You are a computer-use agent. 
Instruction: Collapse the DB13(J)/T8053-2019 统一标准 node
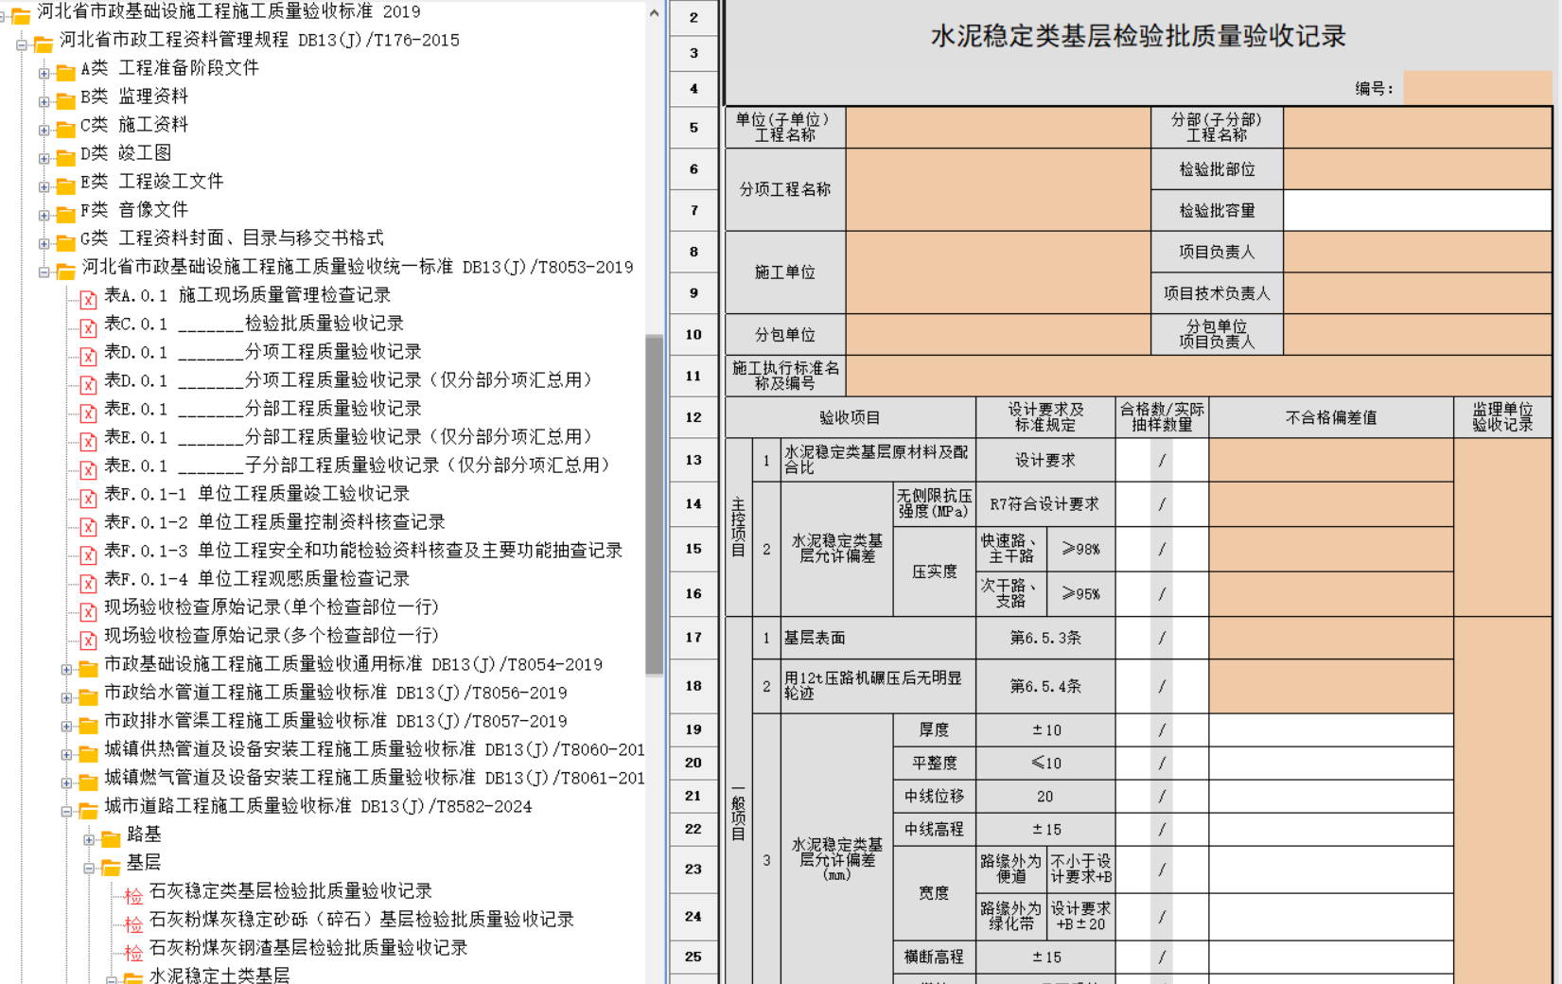44,272
